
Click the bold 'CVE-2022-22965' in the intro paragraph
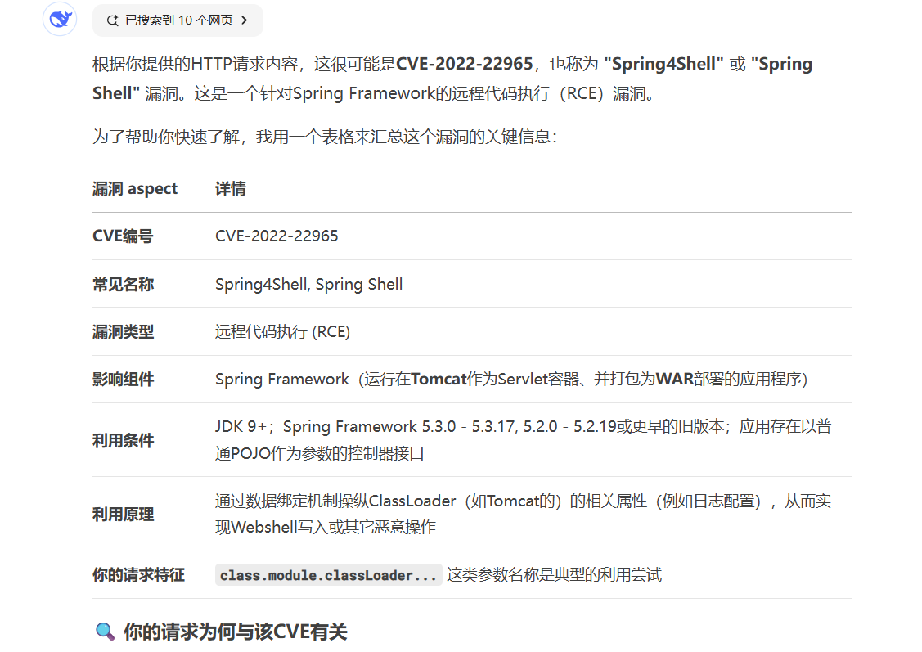(465, 64)
